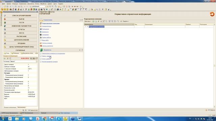Click the Windows Start button
The height and width of the screenshot is (121, 216).
[3, 119]
